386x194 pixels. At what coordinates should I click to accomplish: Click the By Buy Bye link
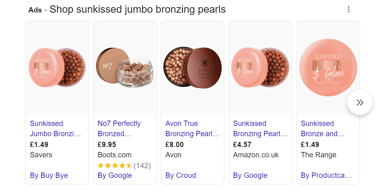click(49, 175)
